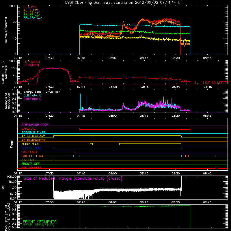
Task: Click the LO channel legend entry
Action: [32, 62]
